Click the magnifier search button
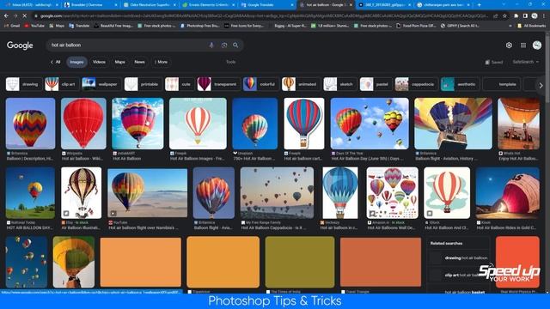 pos(235,45)
